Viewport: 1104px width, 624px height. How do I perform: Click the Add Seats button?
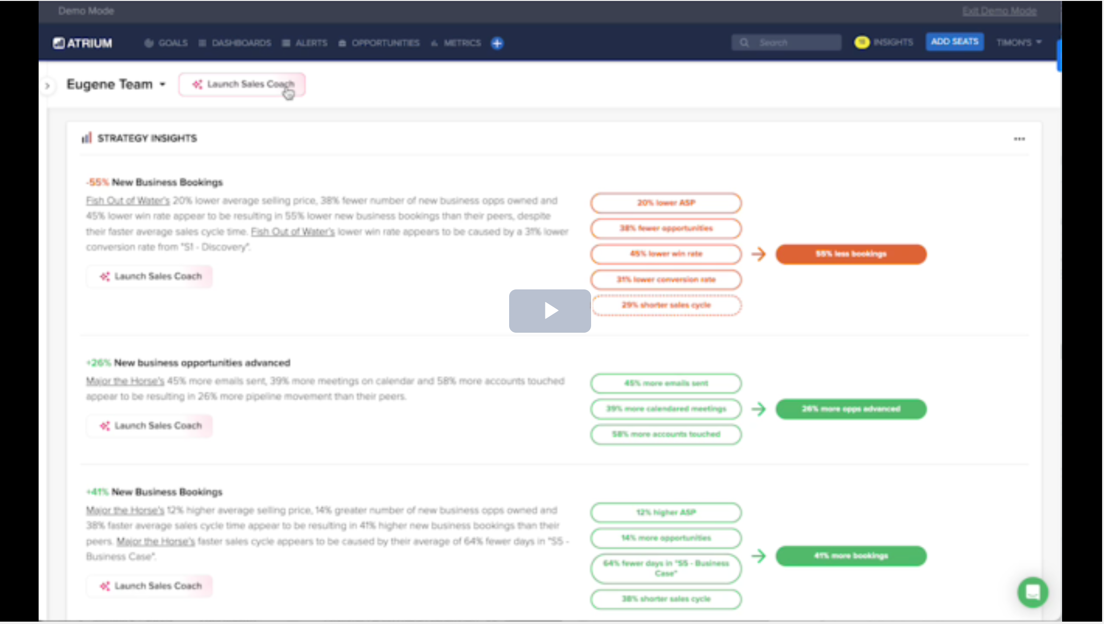coord(954,41)
